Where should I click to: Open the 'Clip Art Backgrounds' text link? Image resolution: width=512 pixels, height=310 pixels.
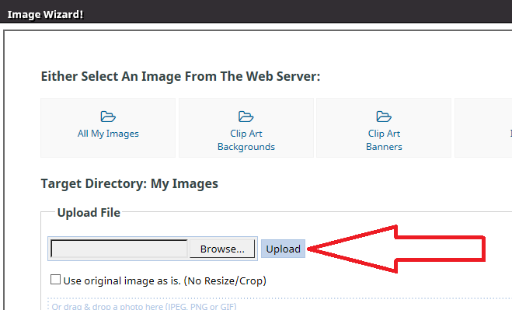246,140
